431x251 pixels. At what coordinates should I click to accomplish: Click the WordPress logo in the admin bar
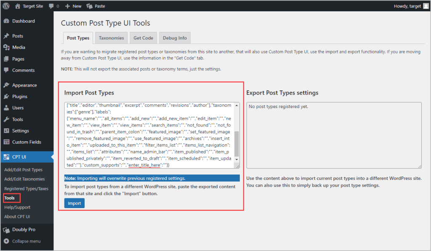click(x=6, y=6)
